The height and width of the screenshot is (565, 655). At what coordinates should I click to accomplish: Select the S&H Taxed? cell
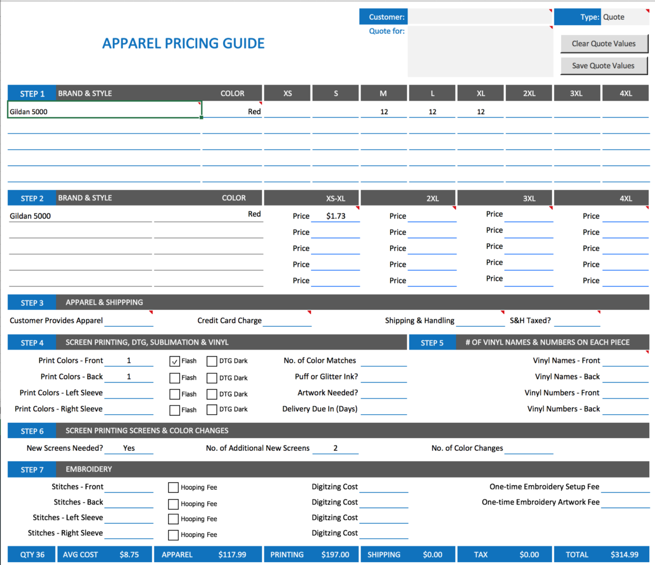click(x=576, y=320)
